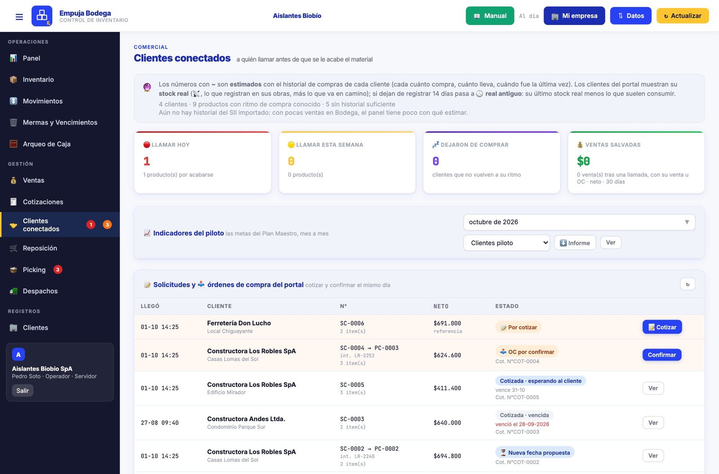
Task: Click the red text venció el 28-09-2026
Action: tap(522, 424)
